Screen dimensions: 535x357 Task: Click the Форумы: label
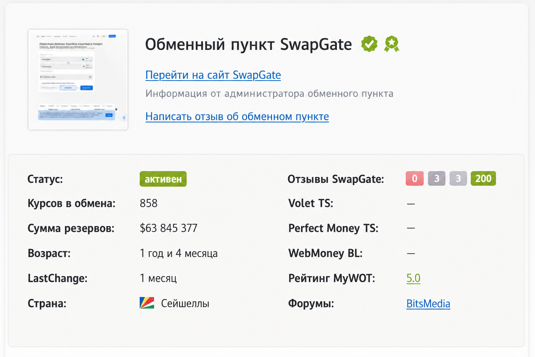pyautogui.click(x=311, y=303)
